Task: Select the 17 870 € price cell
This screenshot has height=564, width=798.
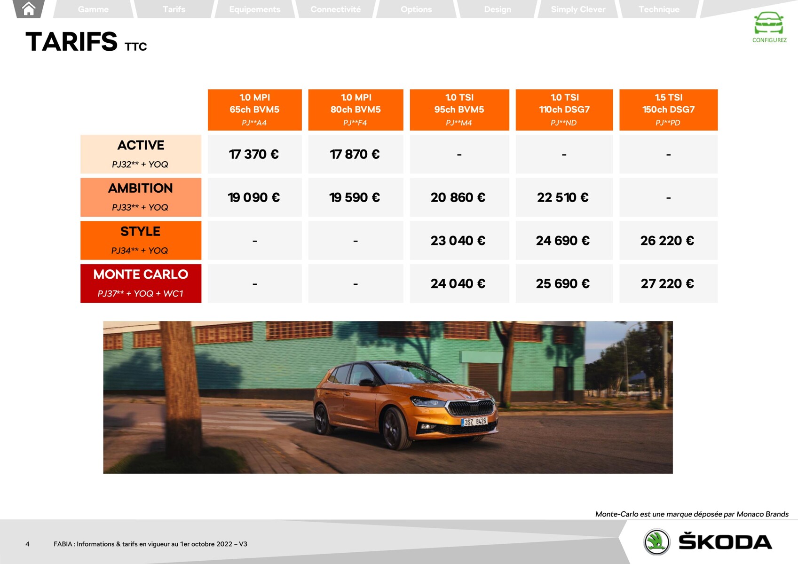Action: point(356,154)
